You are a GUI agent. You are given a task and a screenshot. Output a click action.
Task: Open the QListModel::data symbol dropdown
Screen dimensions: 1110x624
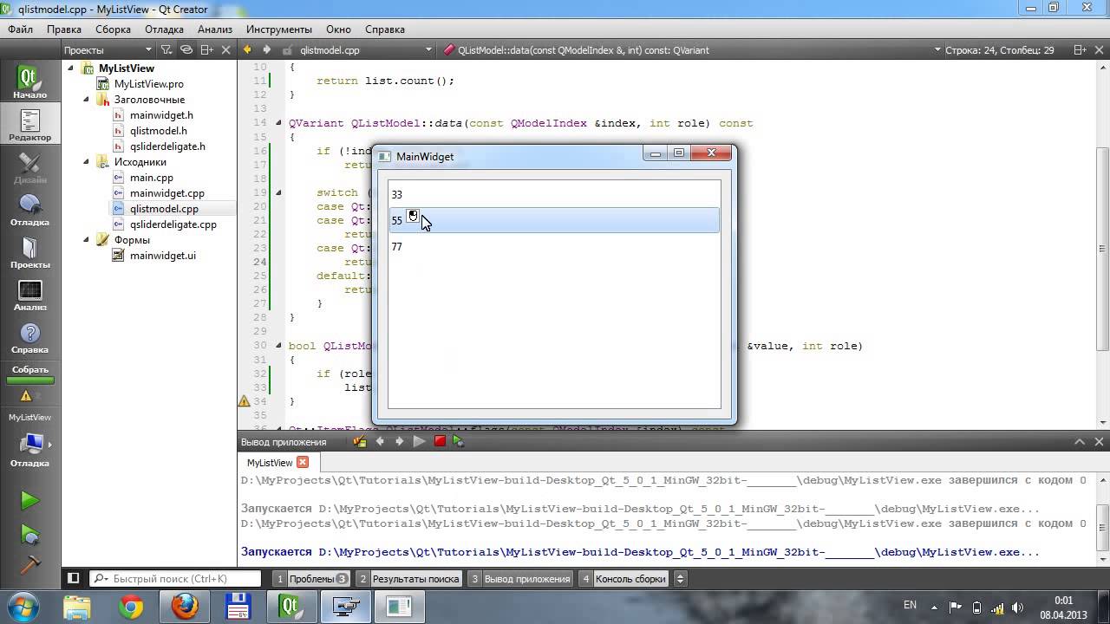(x=692, y=50)
